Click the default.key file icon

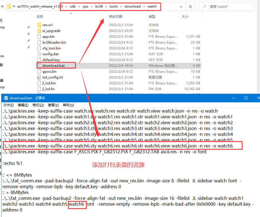click(x=39, y=60)
